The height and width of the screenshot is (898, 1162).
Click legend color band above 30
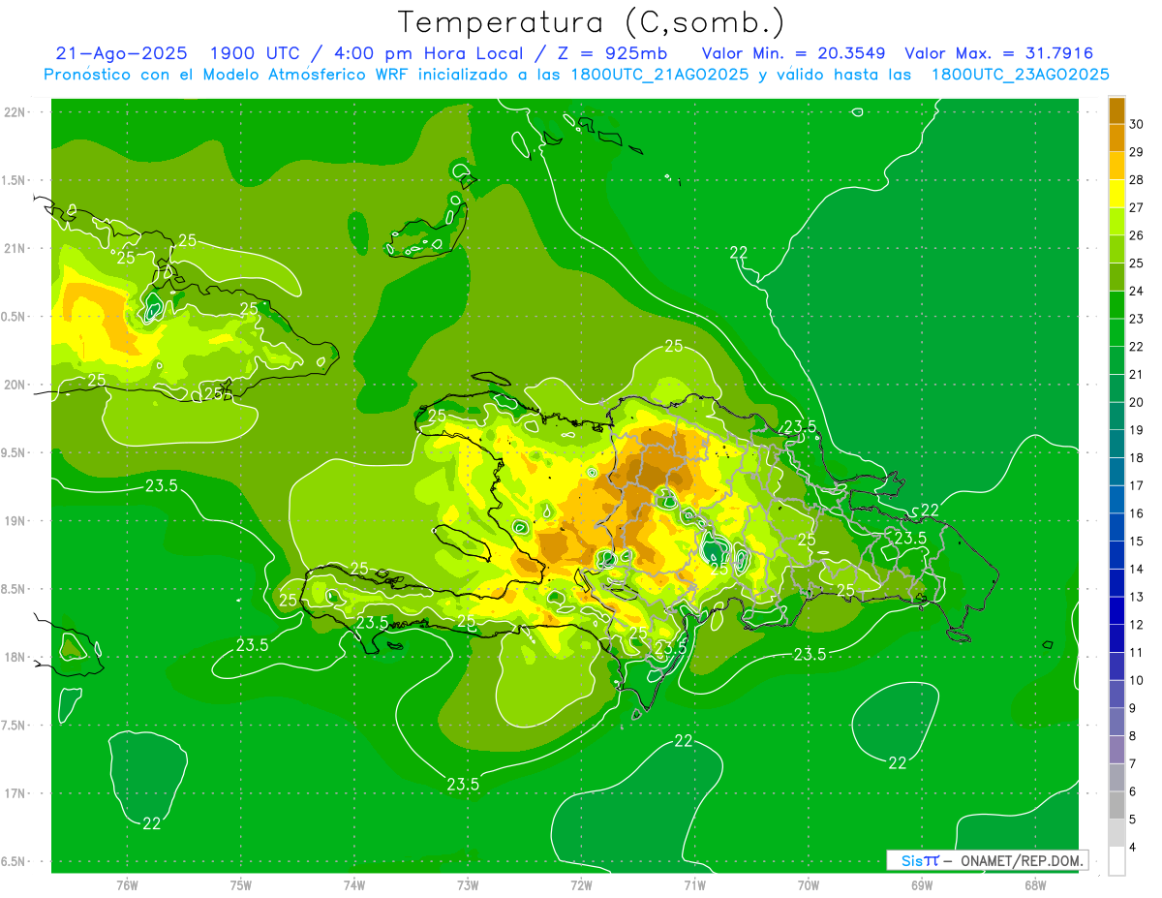(x=1116, y=110)
